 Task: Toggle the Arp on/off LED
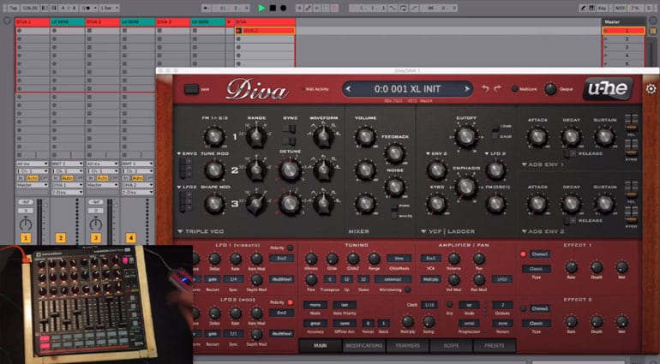click(x=449, y=304)
